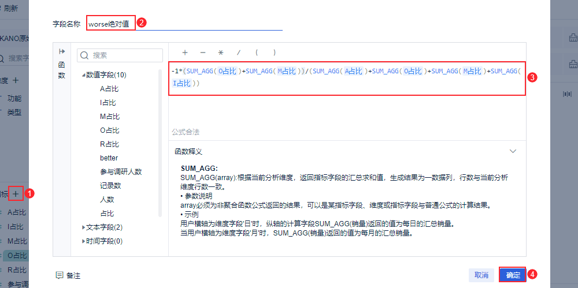578x288 pixels.
Task: Select the 记录数 field
Action: coord(110,186)
